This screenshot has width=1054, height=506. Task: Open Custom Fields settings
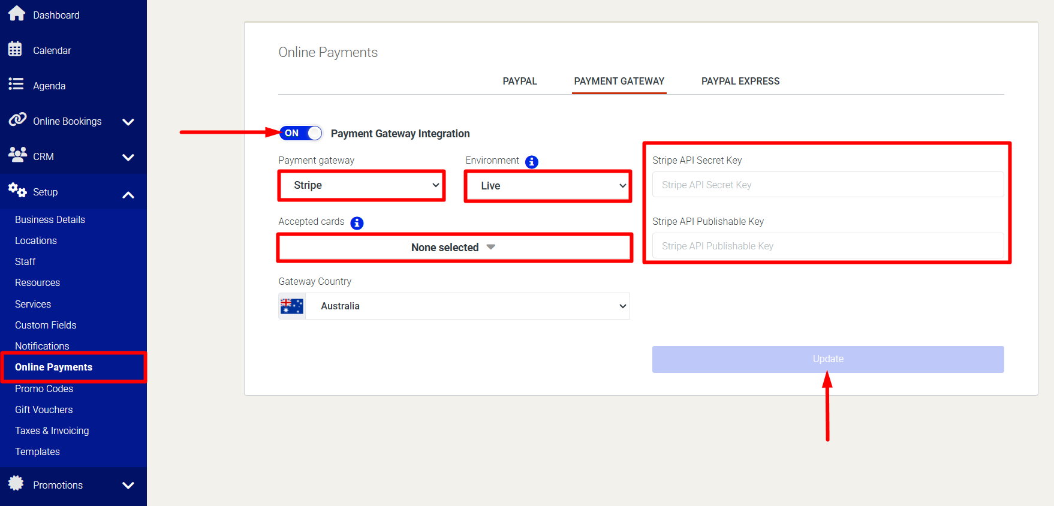pyautogui.click(x=46, y=325)
